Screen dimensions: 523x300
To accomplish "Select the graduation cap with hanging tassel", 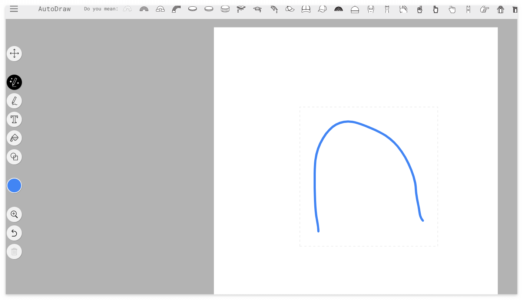I will [x=241, y=9].
